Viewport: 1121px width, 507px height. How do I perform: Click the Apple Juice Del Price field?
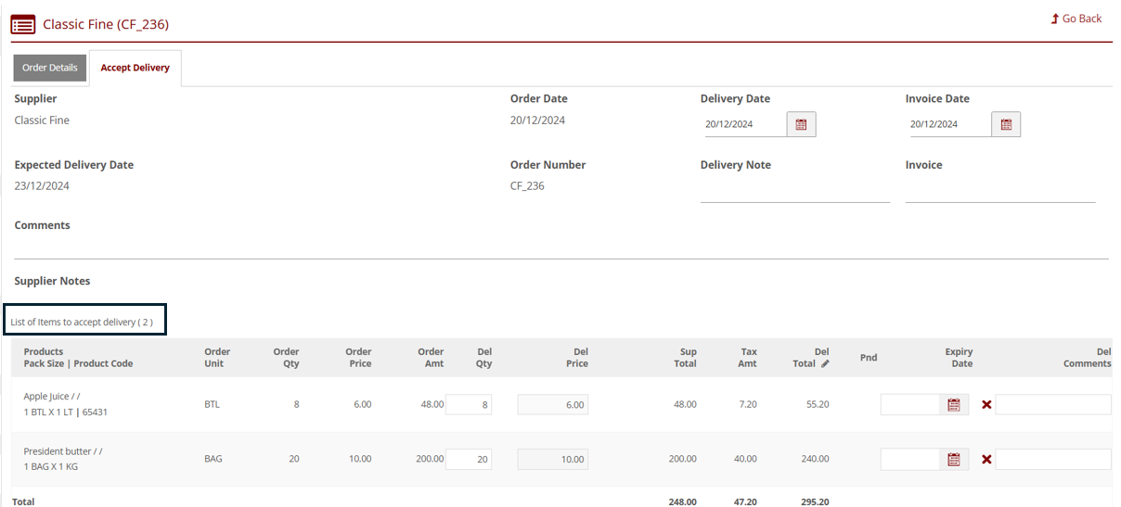coord(552,405)
